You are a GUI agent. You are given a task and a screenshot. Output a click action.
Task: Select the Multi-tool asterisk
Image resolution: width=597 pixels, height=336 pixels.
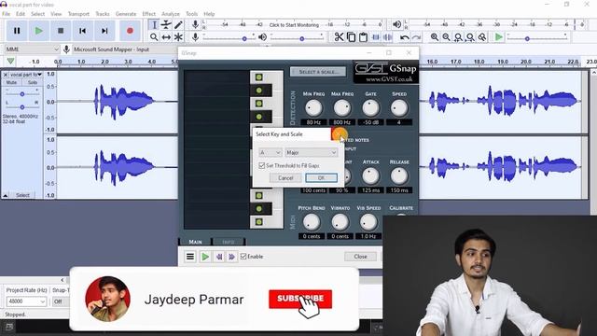coord(178,37)
